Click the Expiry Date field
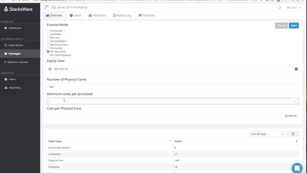307x173 pixels. [x=173, y=69]
